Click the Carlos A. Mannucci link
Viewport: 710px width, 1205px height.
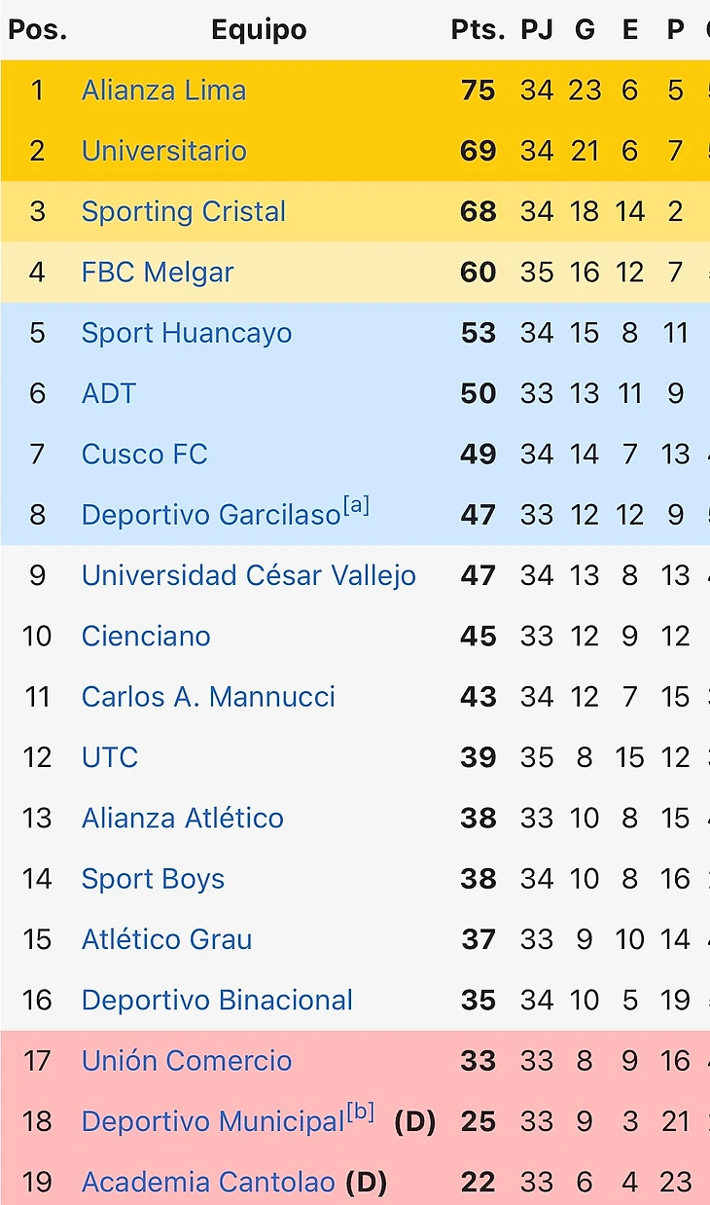[x=208, y=697]
